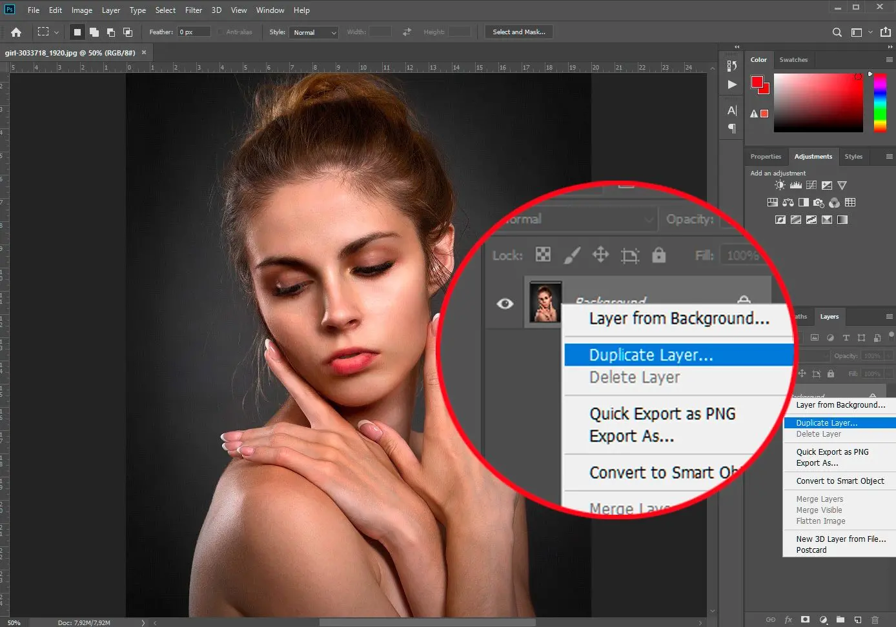Click the Add Layer Style fx icon
896x627 pixels.
coord(788,620)
